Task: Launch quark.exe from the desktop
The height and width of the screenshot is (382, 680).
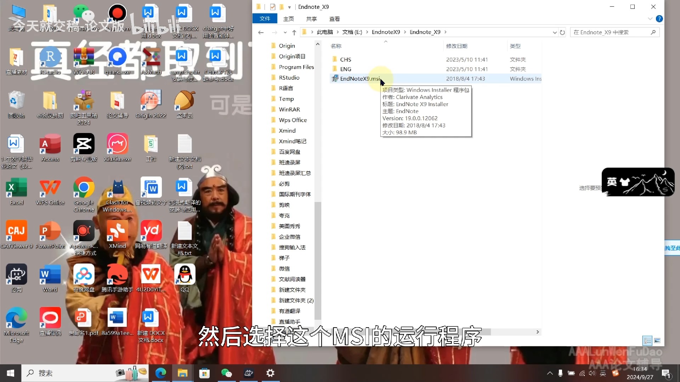Action: [x=118, y=60]
